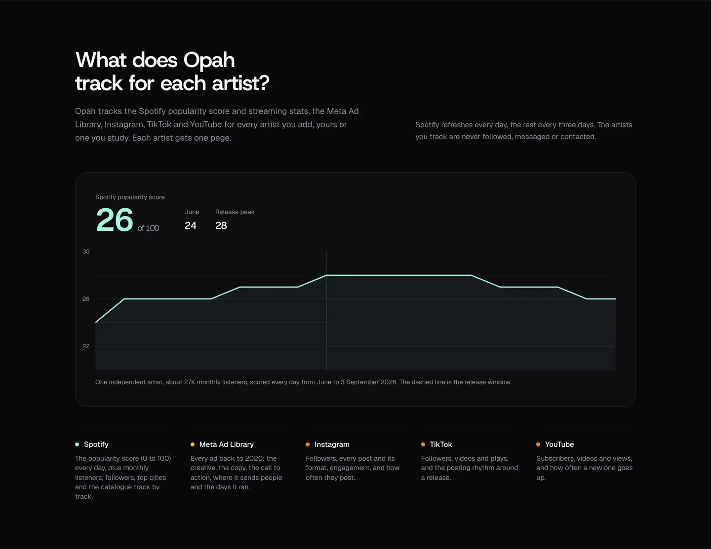Click the large green 26 score value

(115, 220)
